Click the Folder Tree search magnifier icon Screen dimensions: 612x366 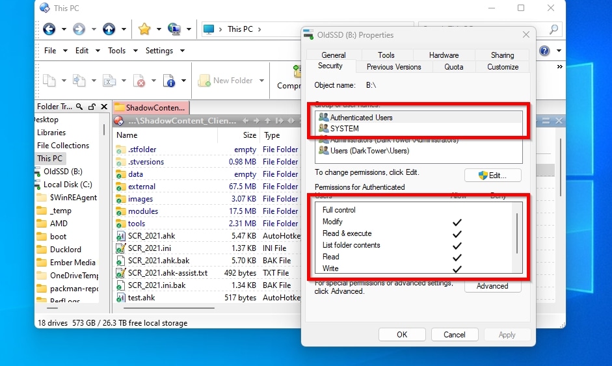pos(79,107)
